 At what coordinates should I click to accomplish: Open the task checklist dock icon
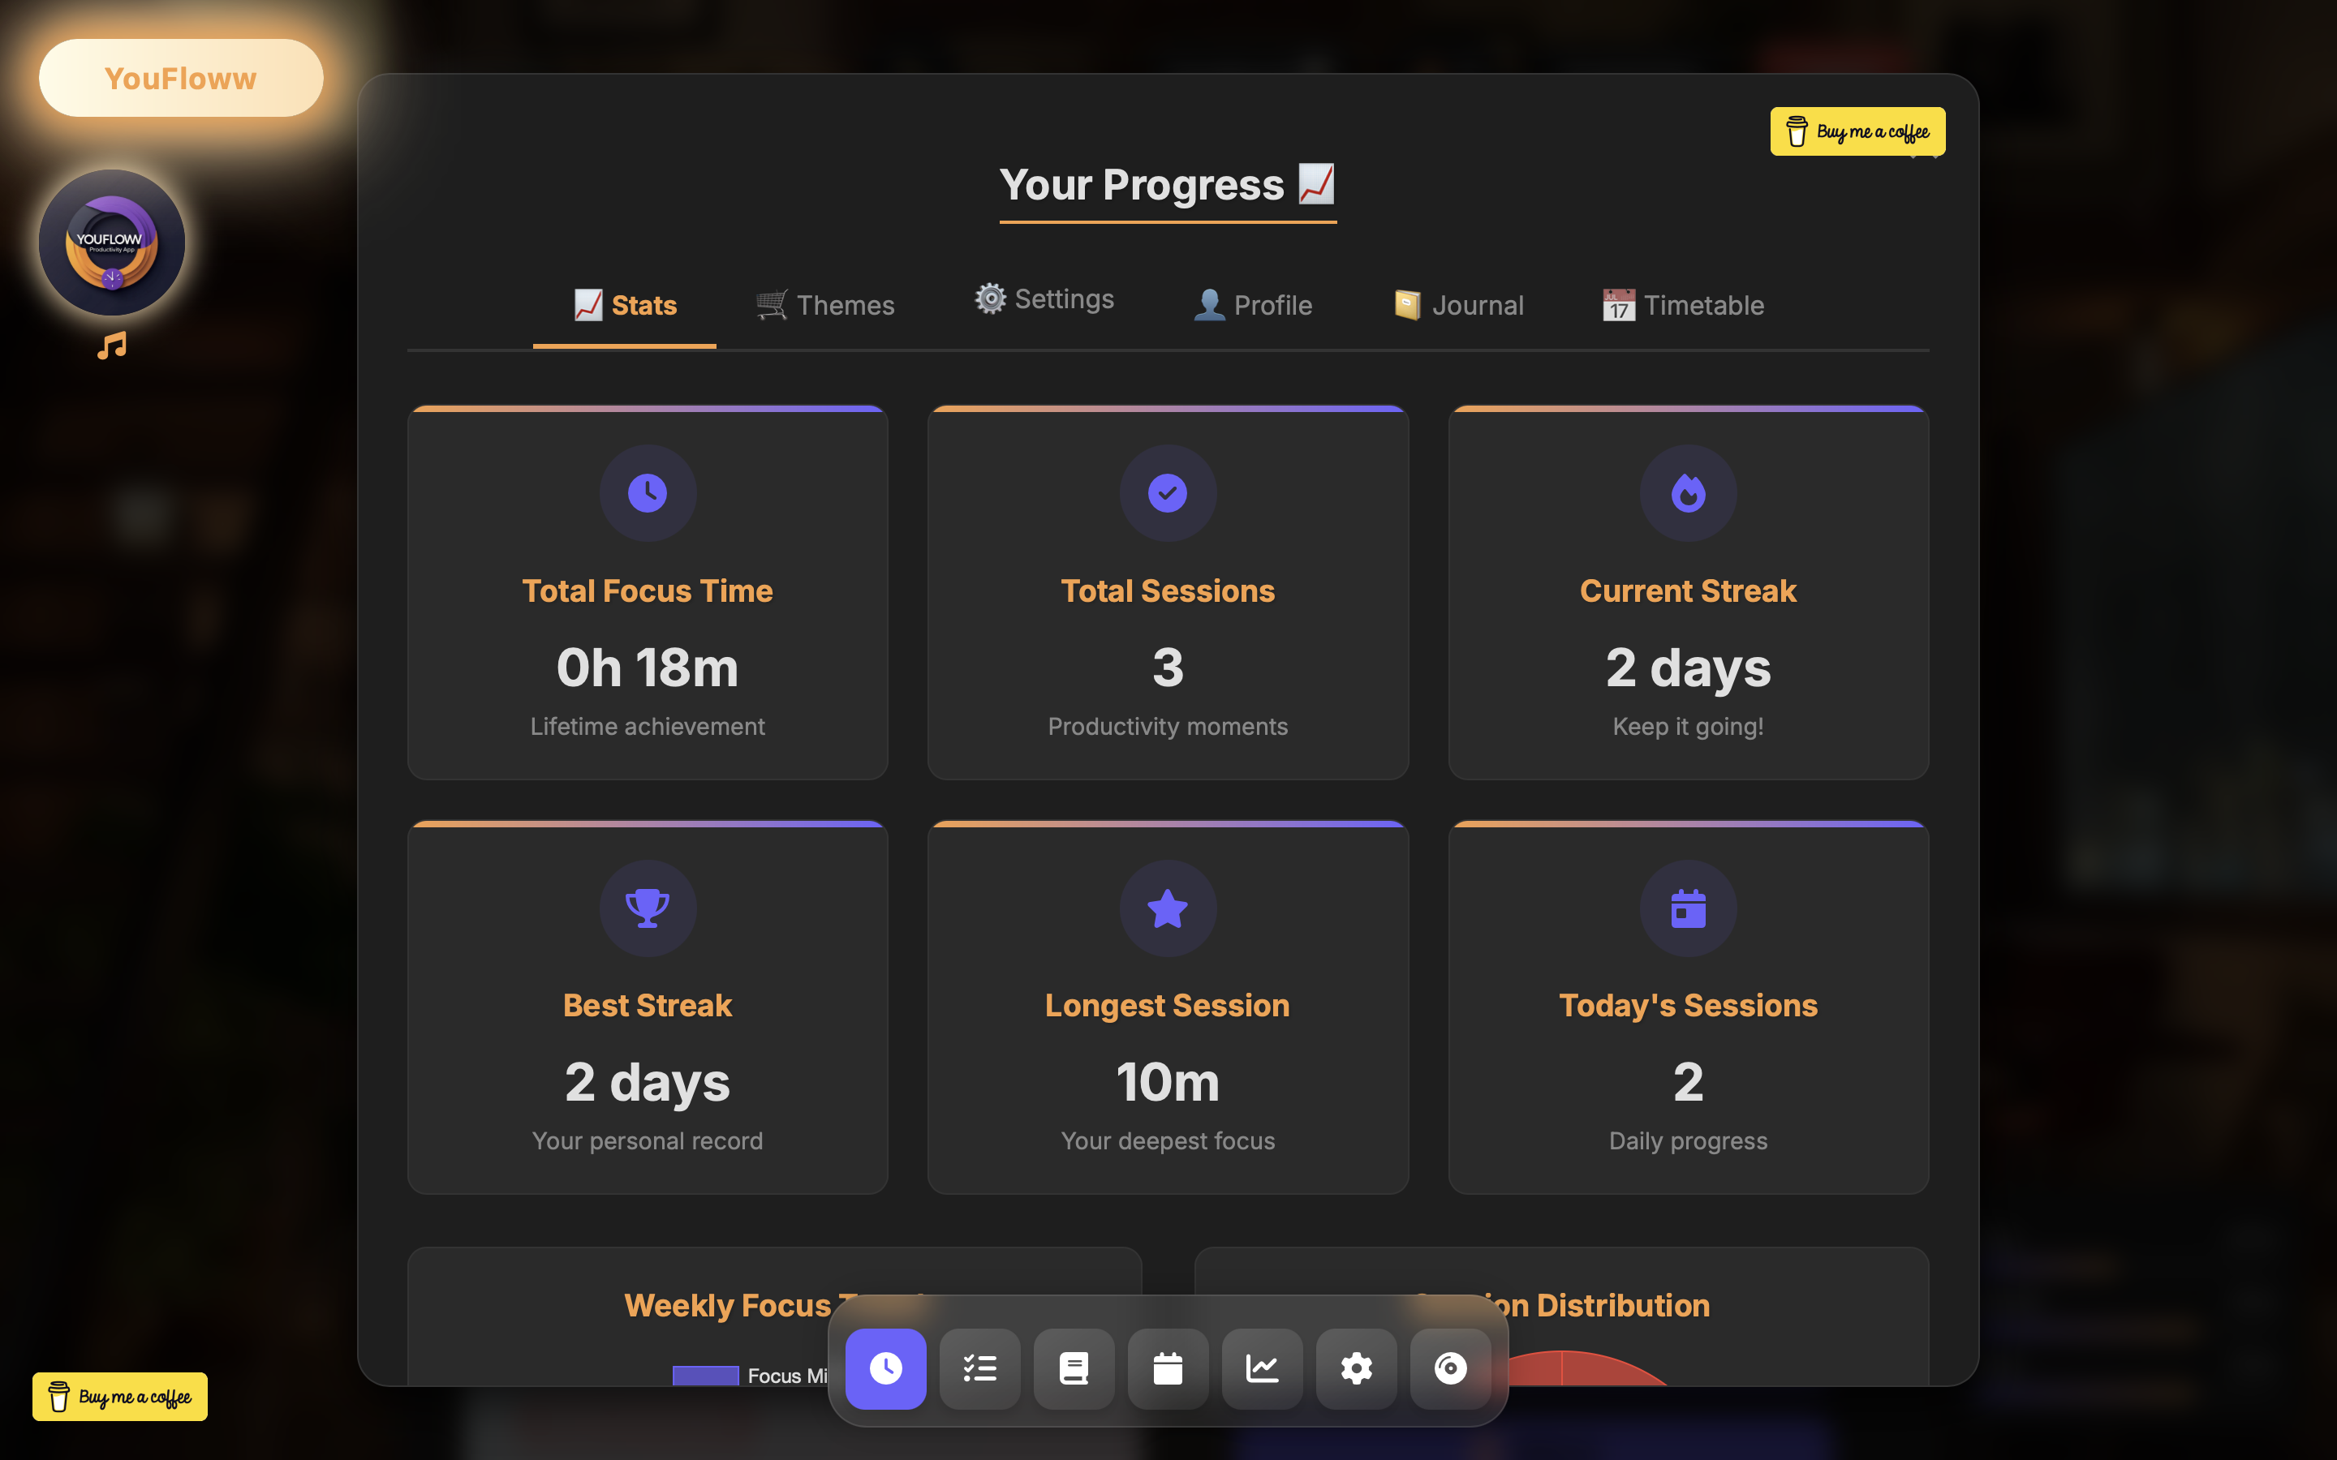[979, 1368]
